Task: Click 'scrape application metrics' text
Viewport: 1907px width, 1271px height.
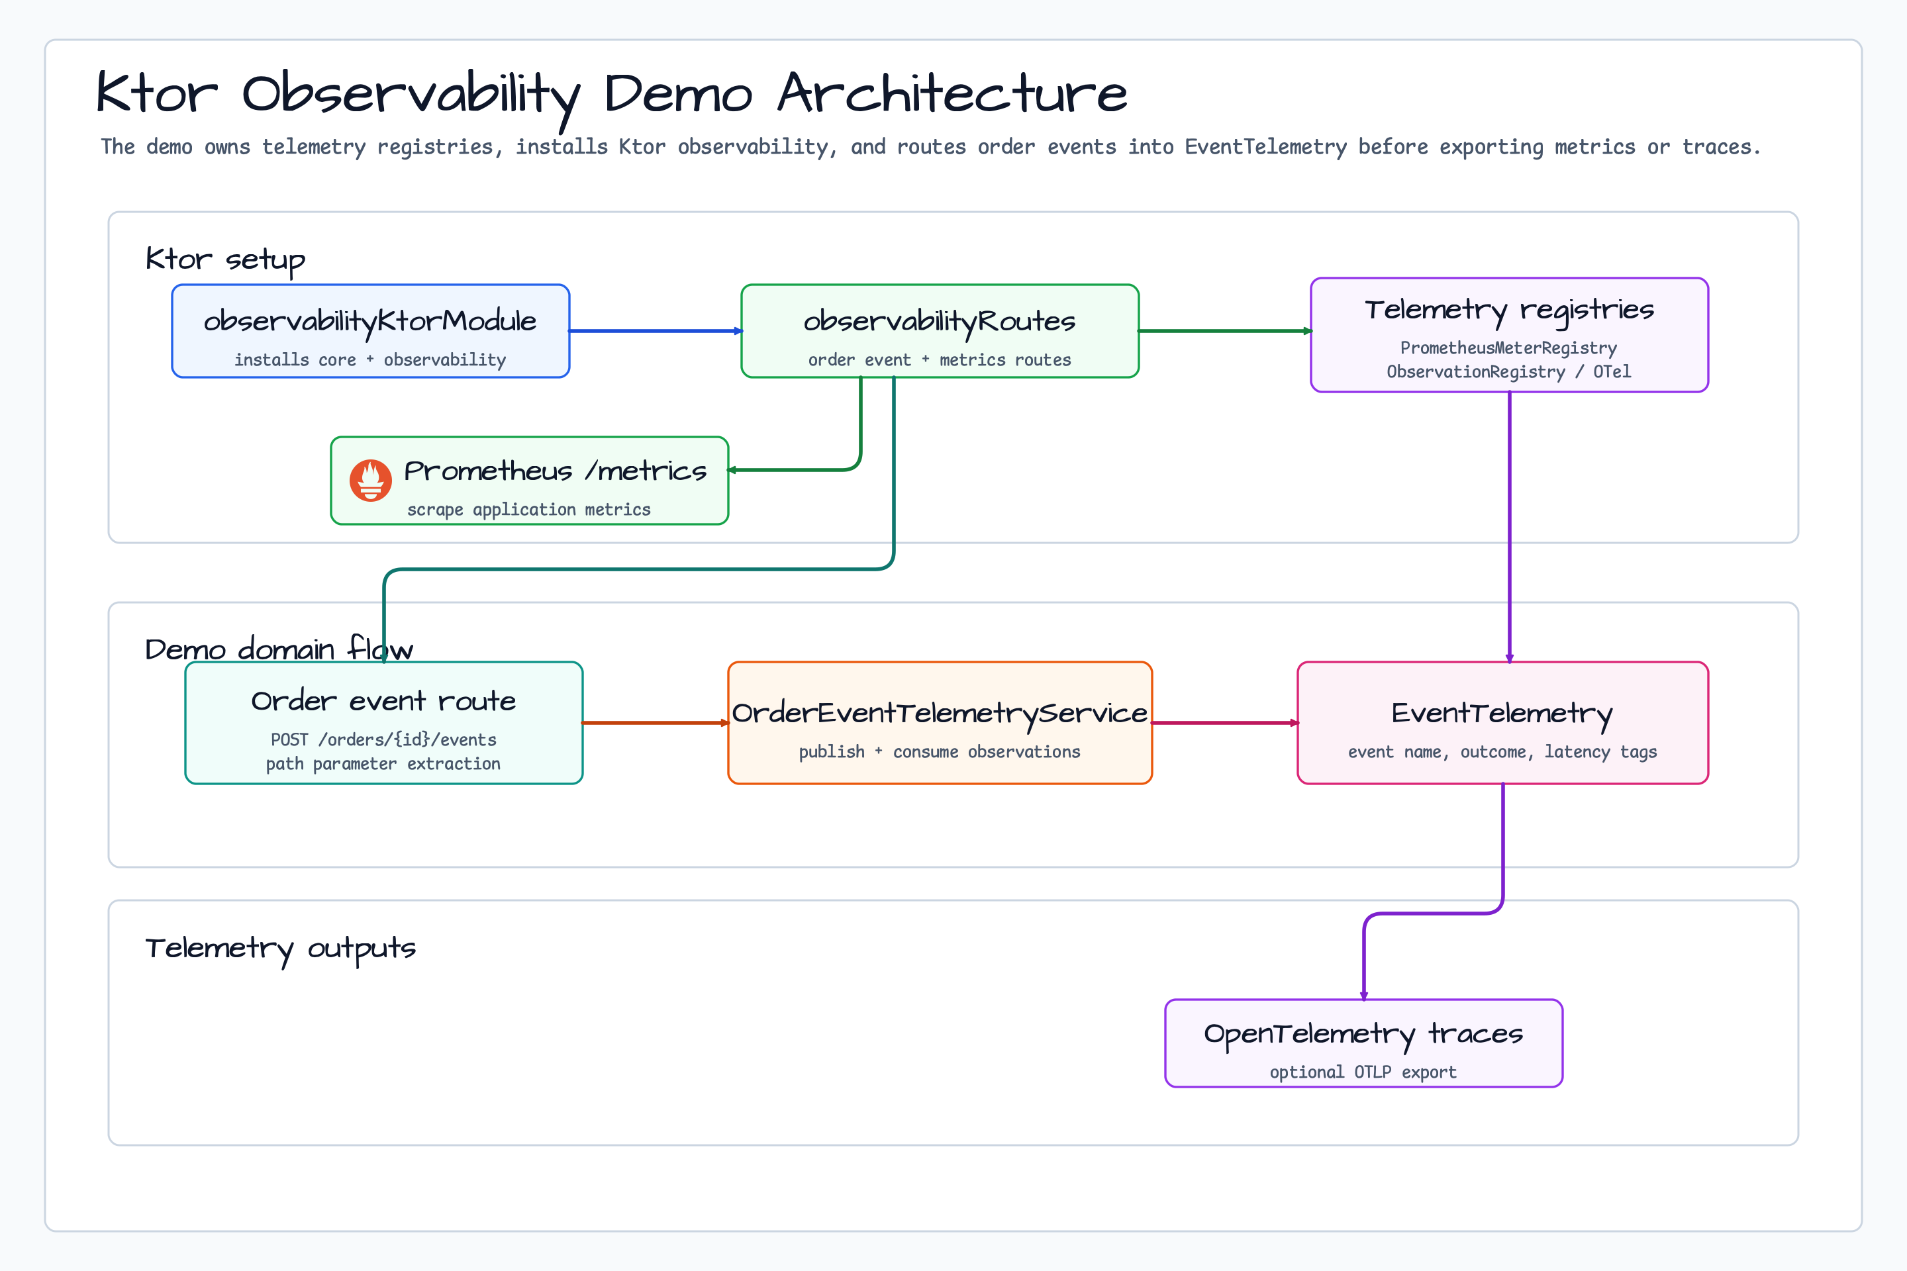Action: 528,510
